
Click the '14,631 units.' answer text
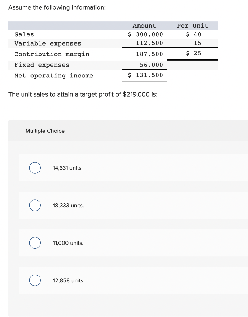tap(68, 168)
